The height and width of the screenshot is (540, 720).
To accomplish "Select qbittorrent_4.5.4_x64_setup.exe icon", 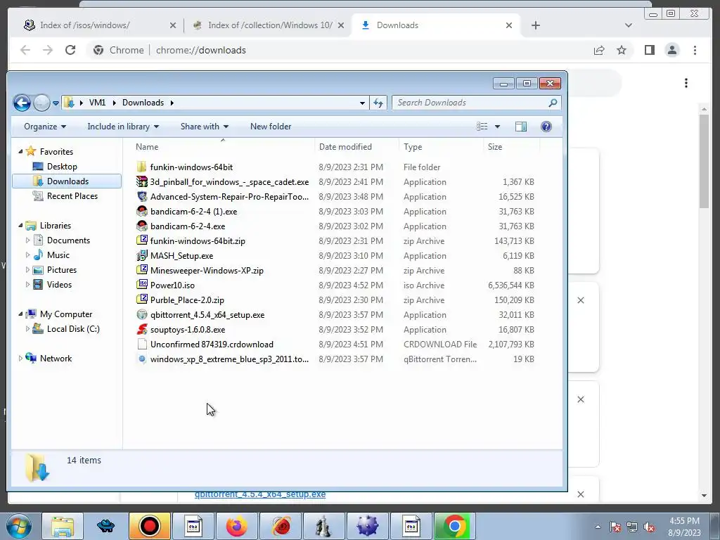I will (x=142, y=314).
